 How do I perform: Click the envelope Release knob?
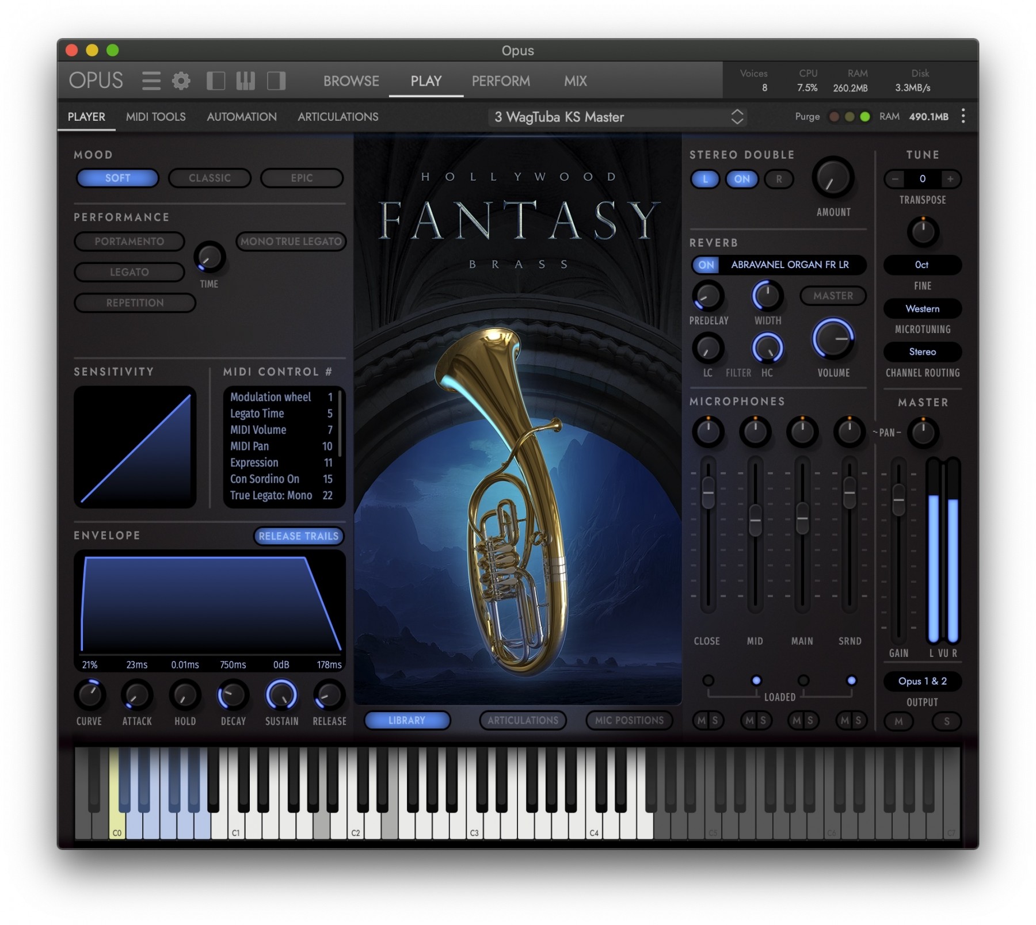[x=329, y=695]
